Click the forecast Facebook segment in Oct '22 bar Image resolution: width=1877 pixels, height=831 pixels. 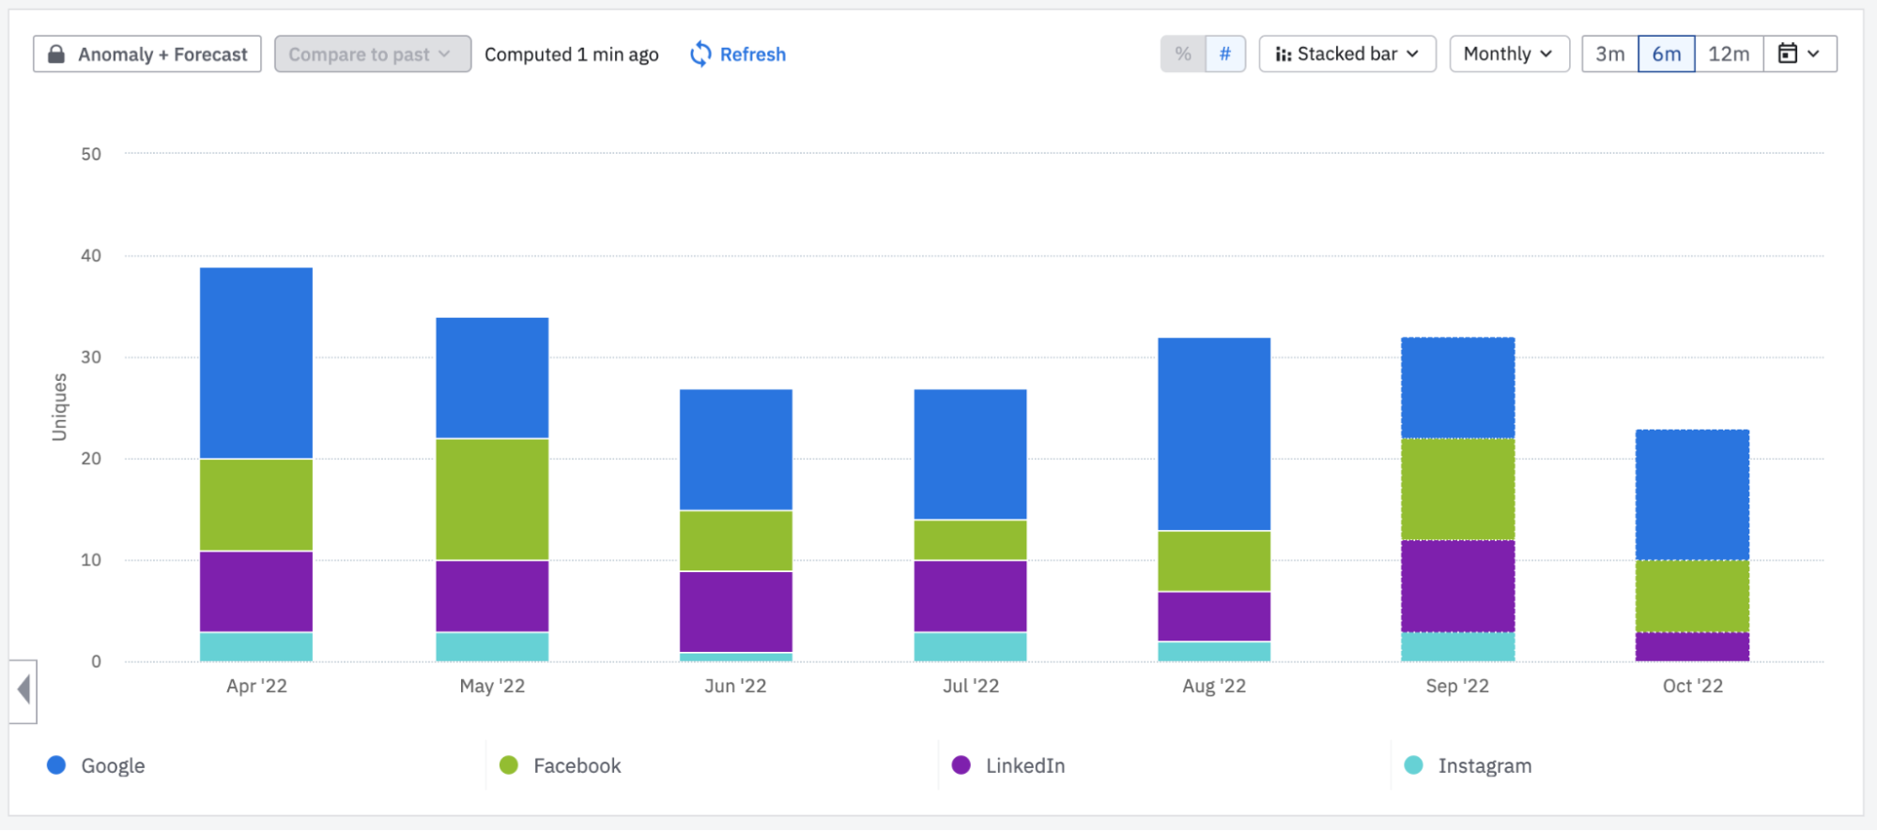[x=1693, y=596]
